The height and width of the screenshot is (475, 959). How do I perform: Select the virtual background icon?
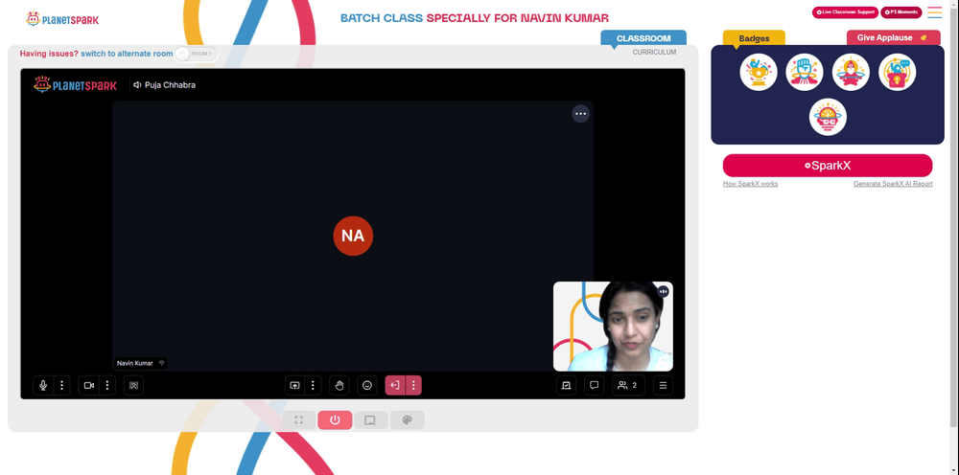pyautogui.click(x=134, y=385)
